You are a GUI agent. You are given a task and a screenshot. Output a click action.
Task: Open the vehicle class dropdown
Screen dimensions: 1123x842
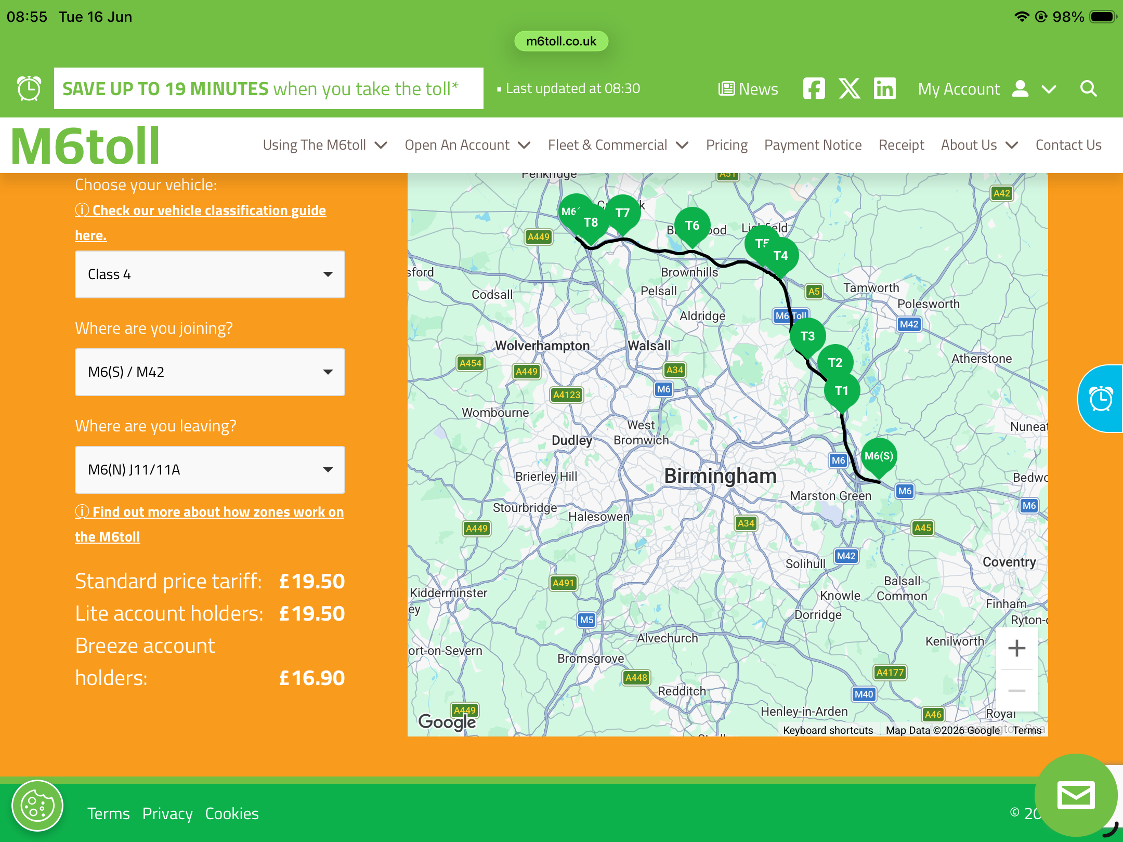point(210,274)
